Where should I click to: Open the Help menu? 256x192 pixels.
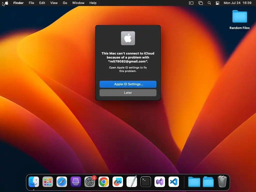[93, 3]
